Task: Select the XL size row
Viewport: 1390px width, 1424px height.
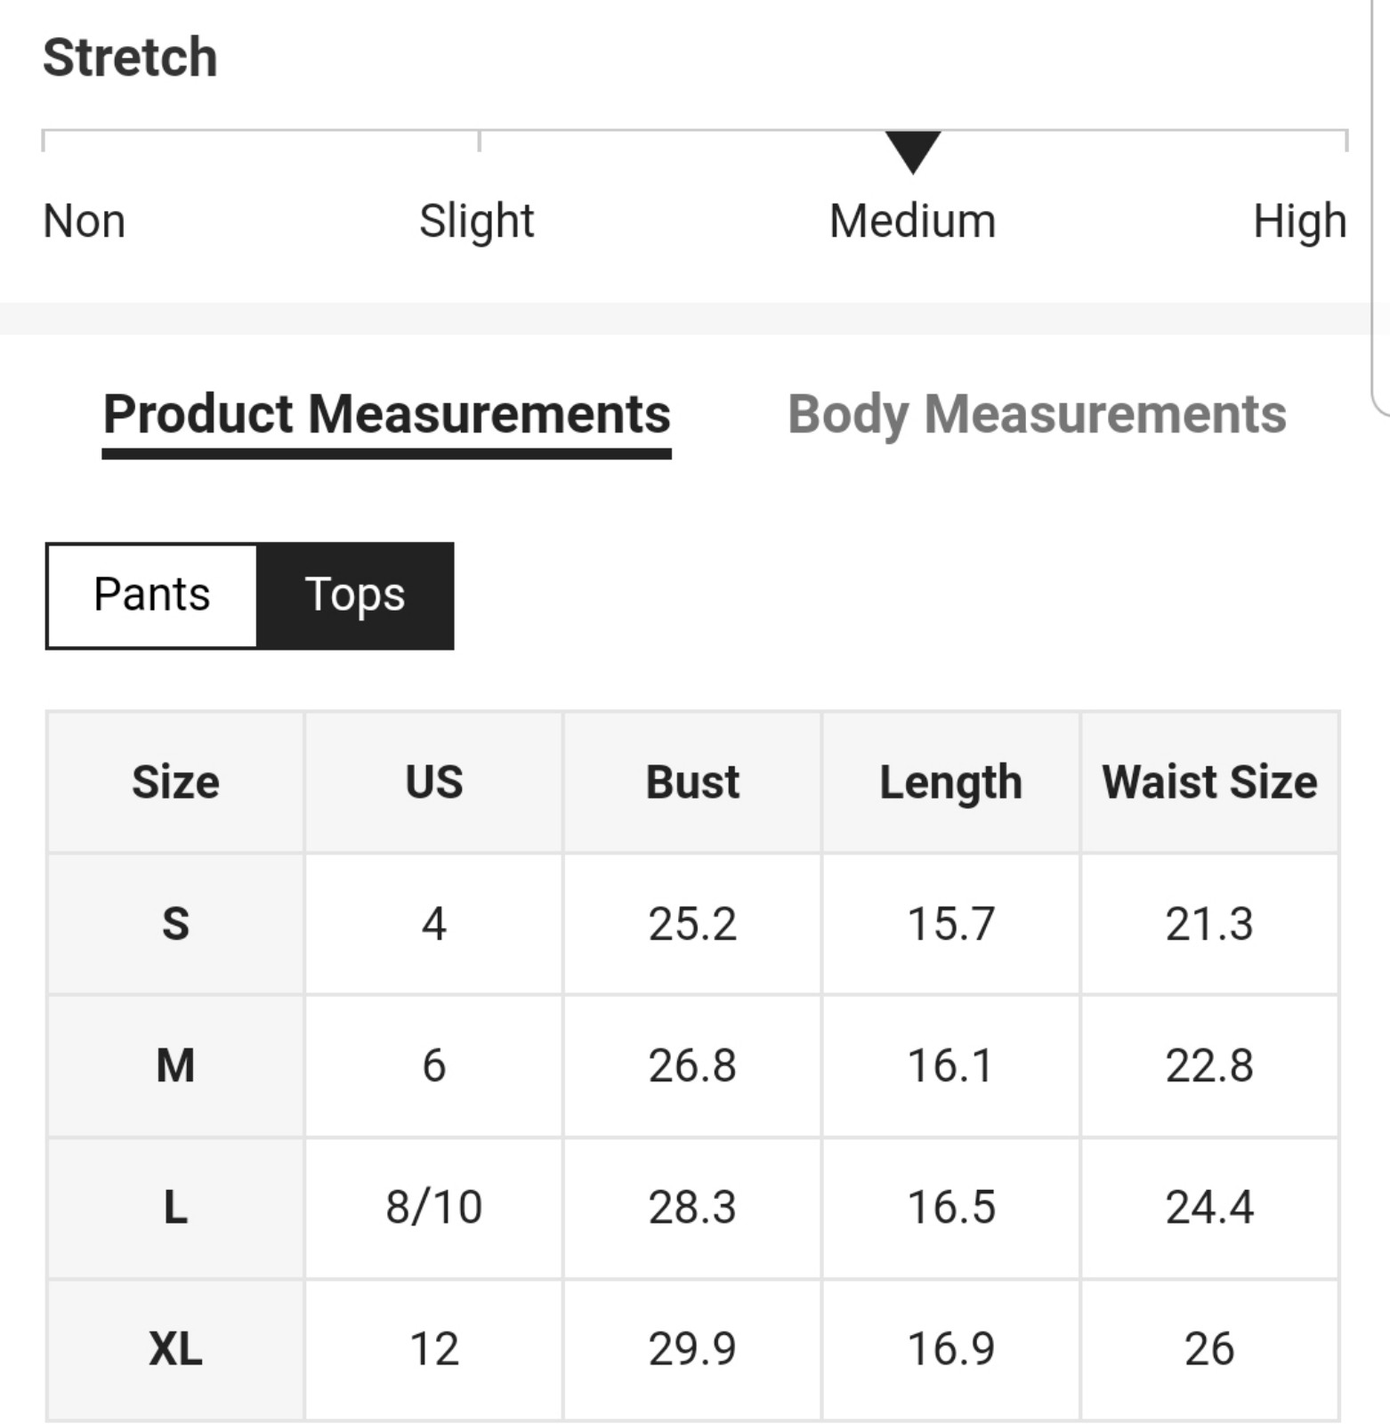Action: pos(692,1349)
